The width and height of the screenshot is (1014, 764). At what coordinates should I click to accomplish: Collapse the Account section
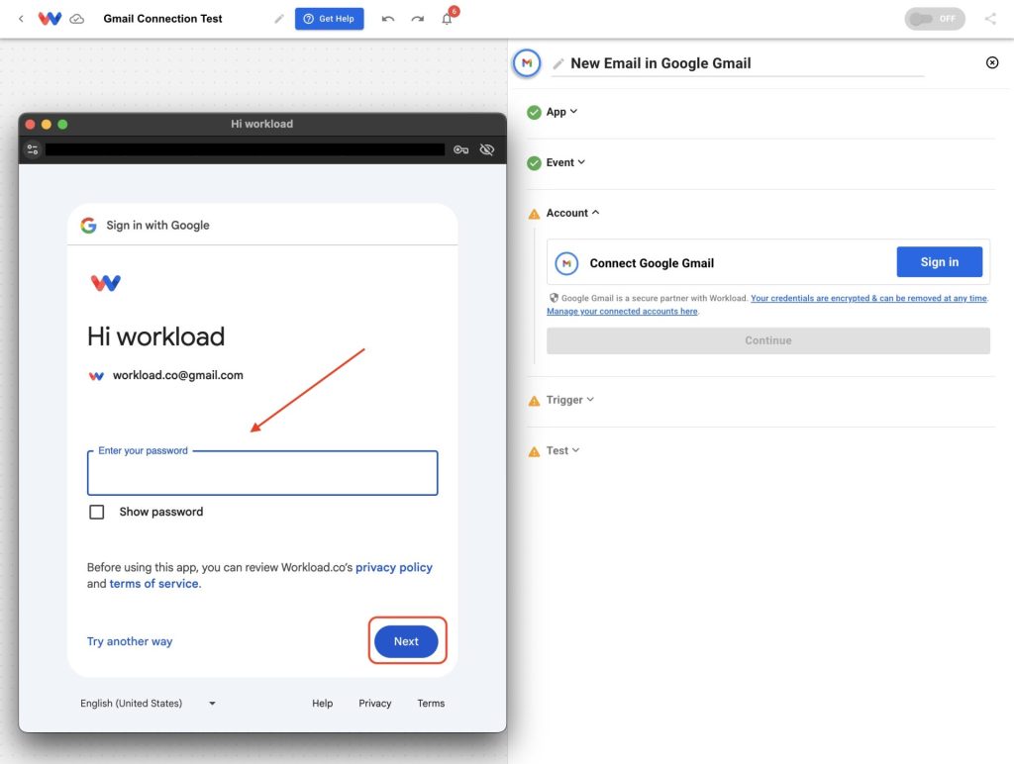click(x=572, y=213)
